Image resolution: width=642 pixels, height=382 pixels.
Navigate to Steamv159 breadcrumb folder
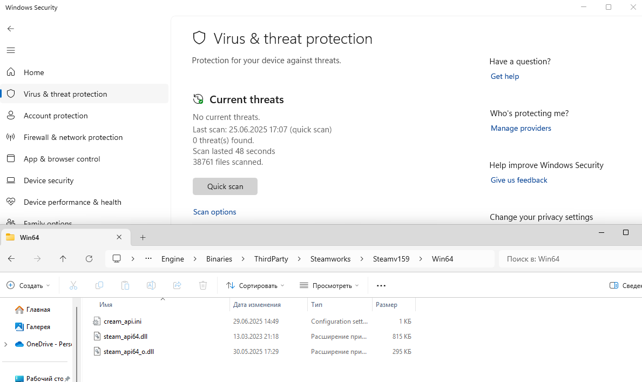click(391, 259)
